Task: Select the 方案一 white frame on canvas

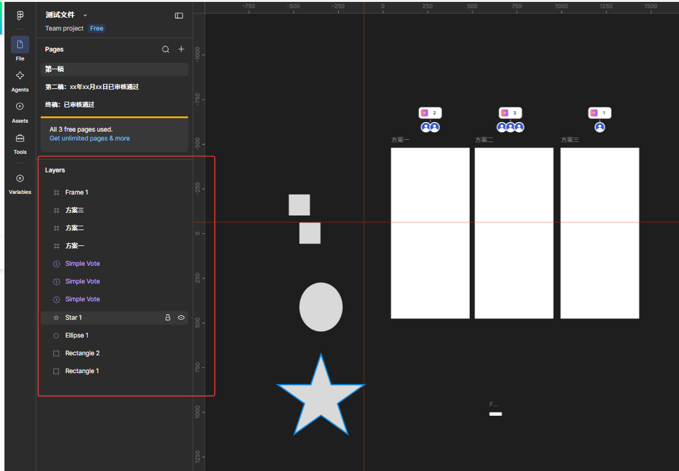Action: pos(430,233)
